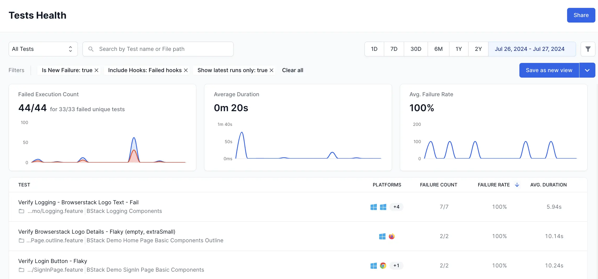
Task: Open the All Tests dropdown
Action: click(x=43, y=49)
